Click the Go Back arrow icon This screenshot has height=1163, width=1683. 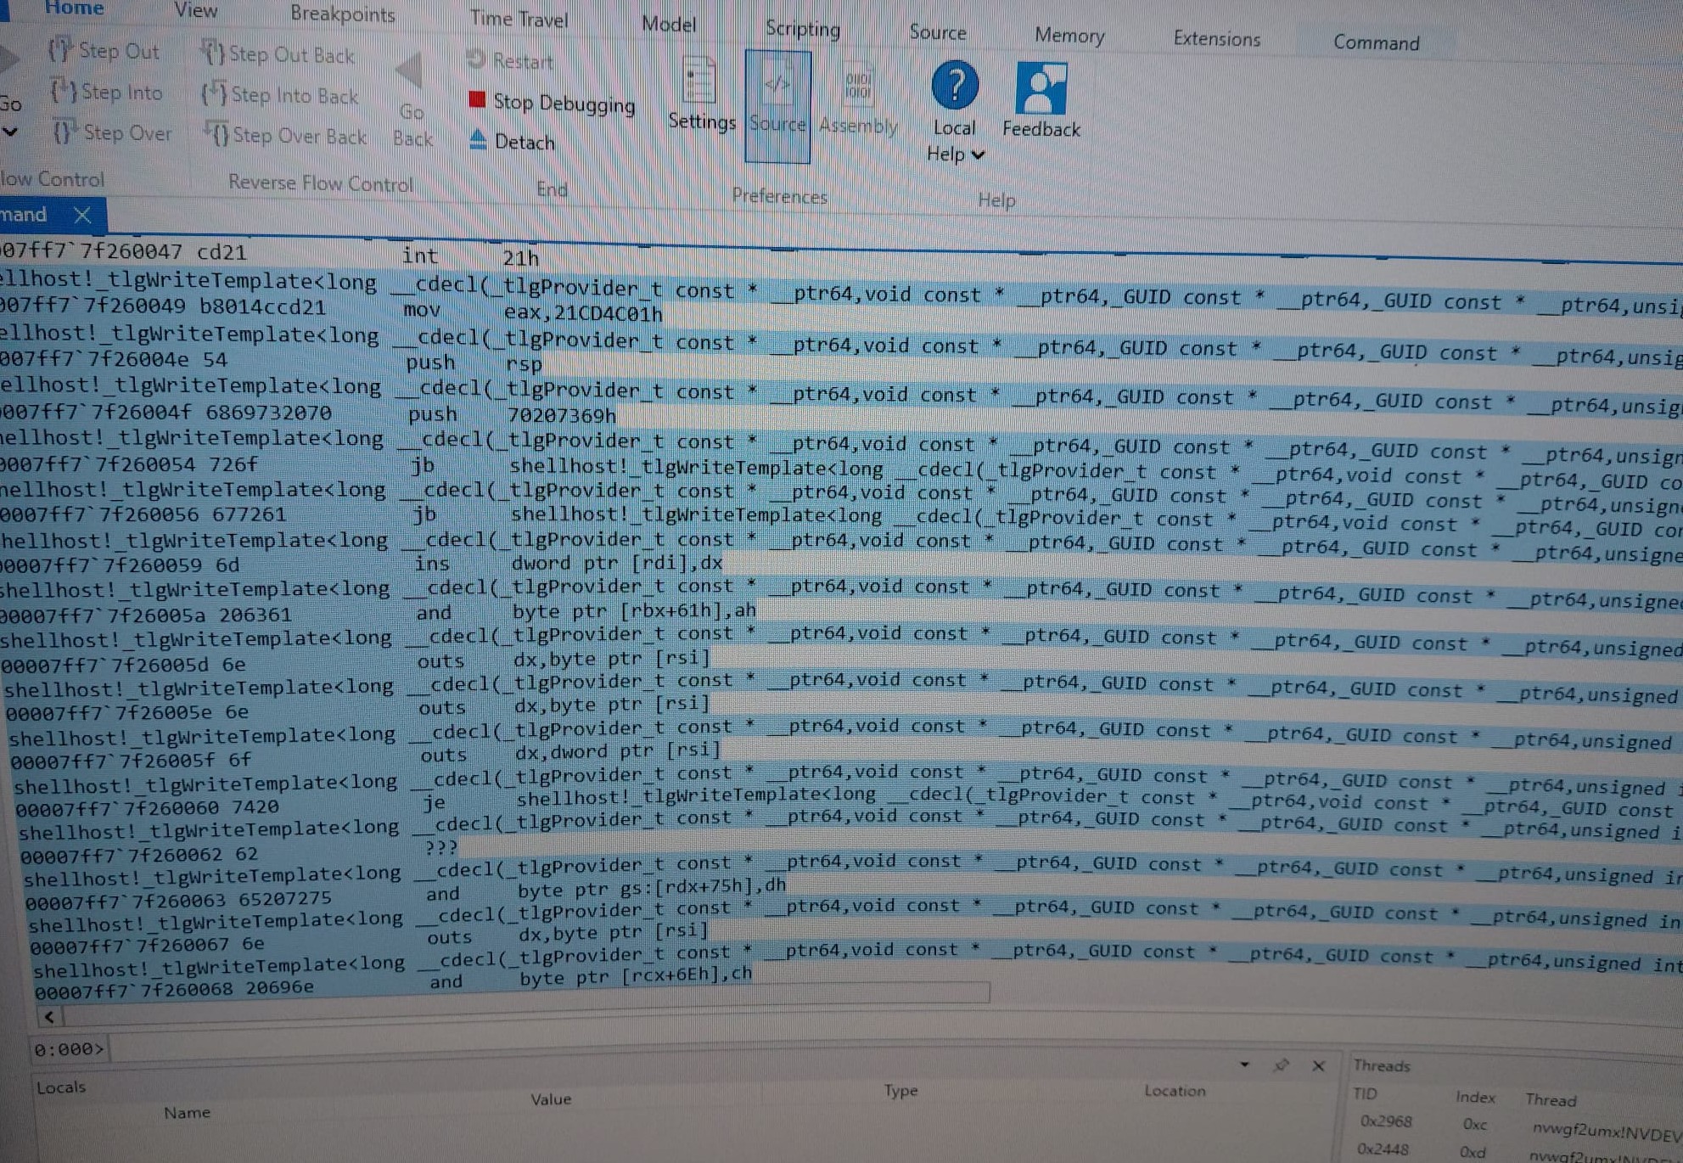(x=410, y=71)
